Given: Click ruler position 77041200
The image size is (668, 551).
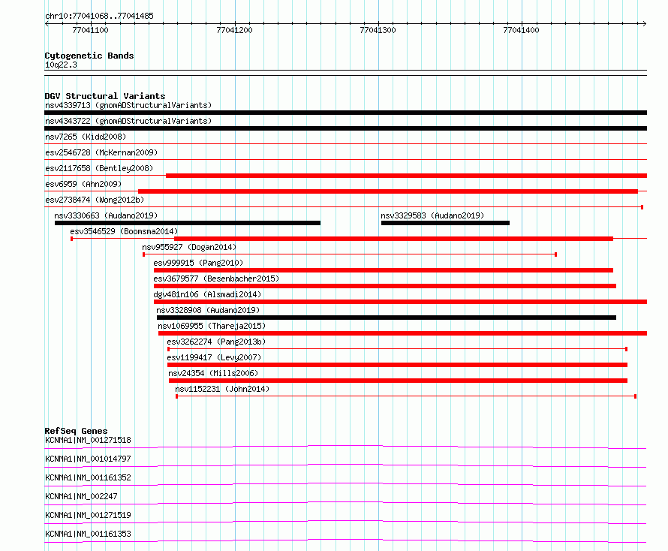Looking at the screenshot, I should 234,30.
